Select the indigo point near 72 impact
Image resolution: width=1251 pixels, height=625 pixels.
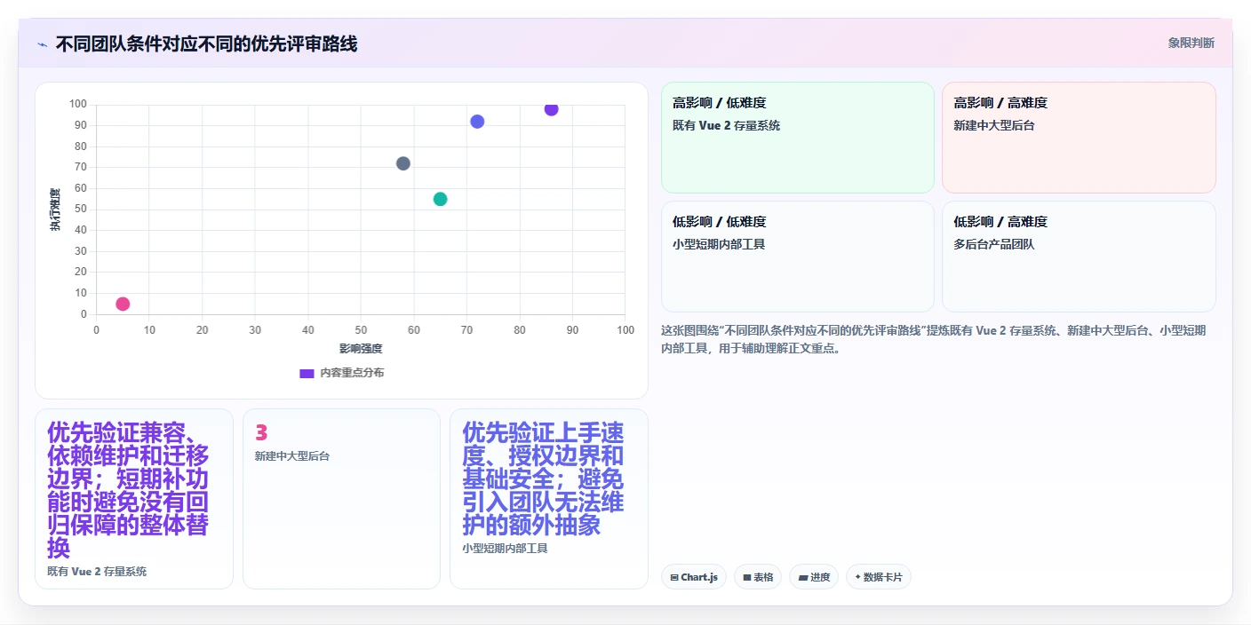[x=477, y=122]
